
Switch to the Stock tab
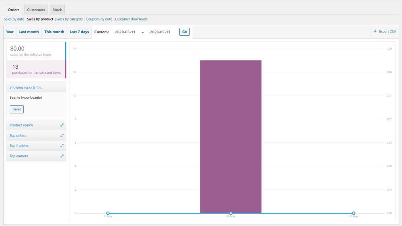coord(57,10)
